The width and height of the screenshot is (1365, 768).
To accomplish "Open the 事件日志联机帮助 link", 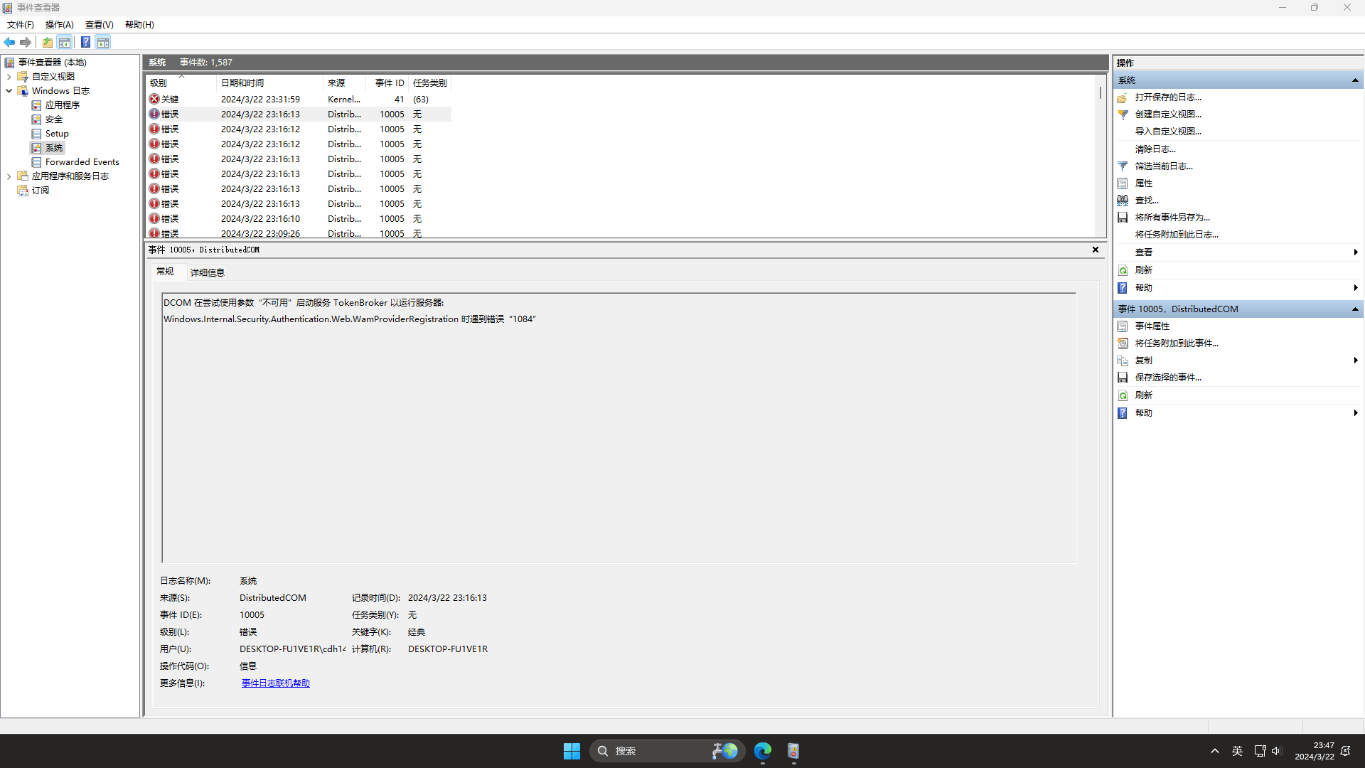I will pos(275,683).
